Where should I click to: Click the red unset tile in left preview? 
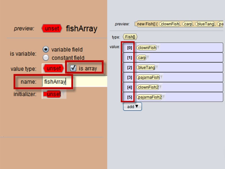pyautogui.click(x=52, y=28)
